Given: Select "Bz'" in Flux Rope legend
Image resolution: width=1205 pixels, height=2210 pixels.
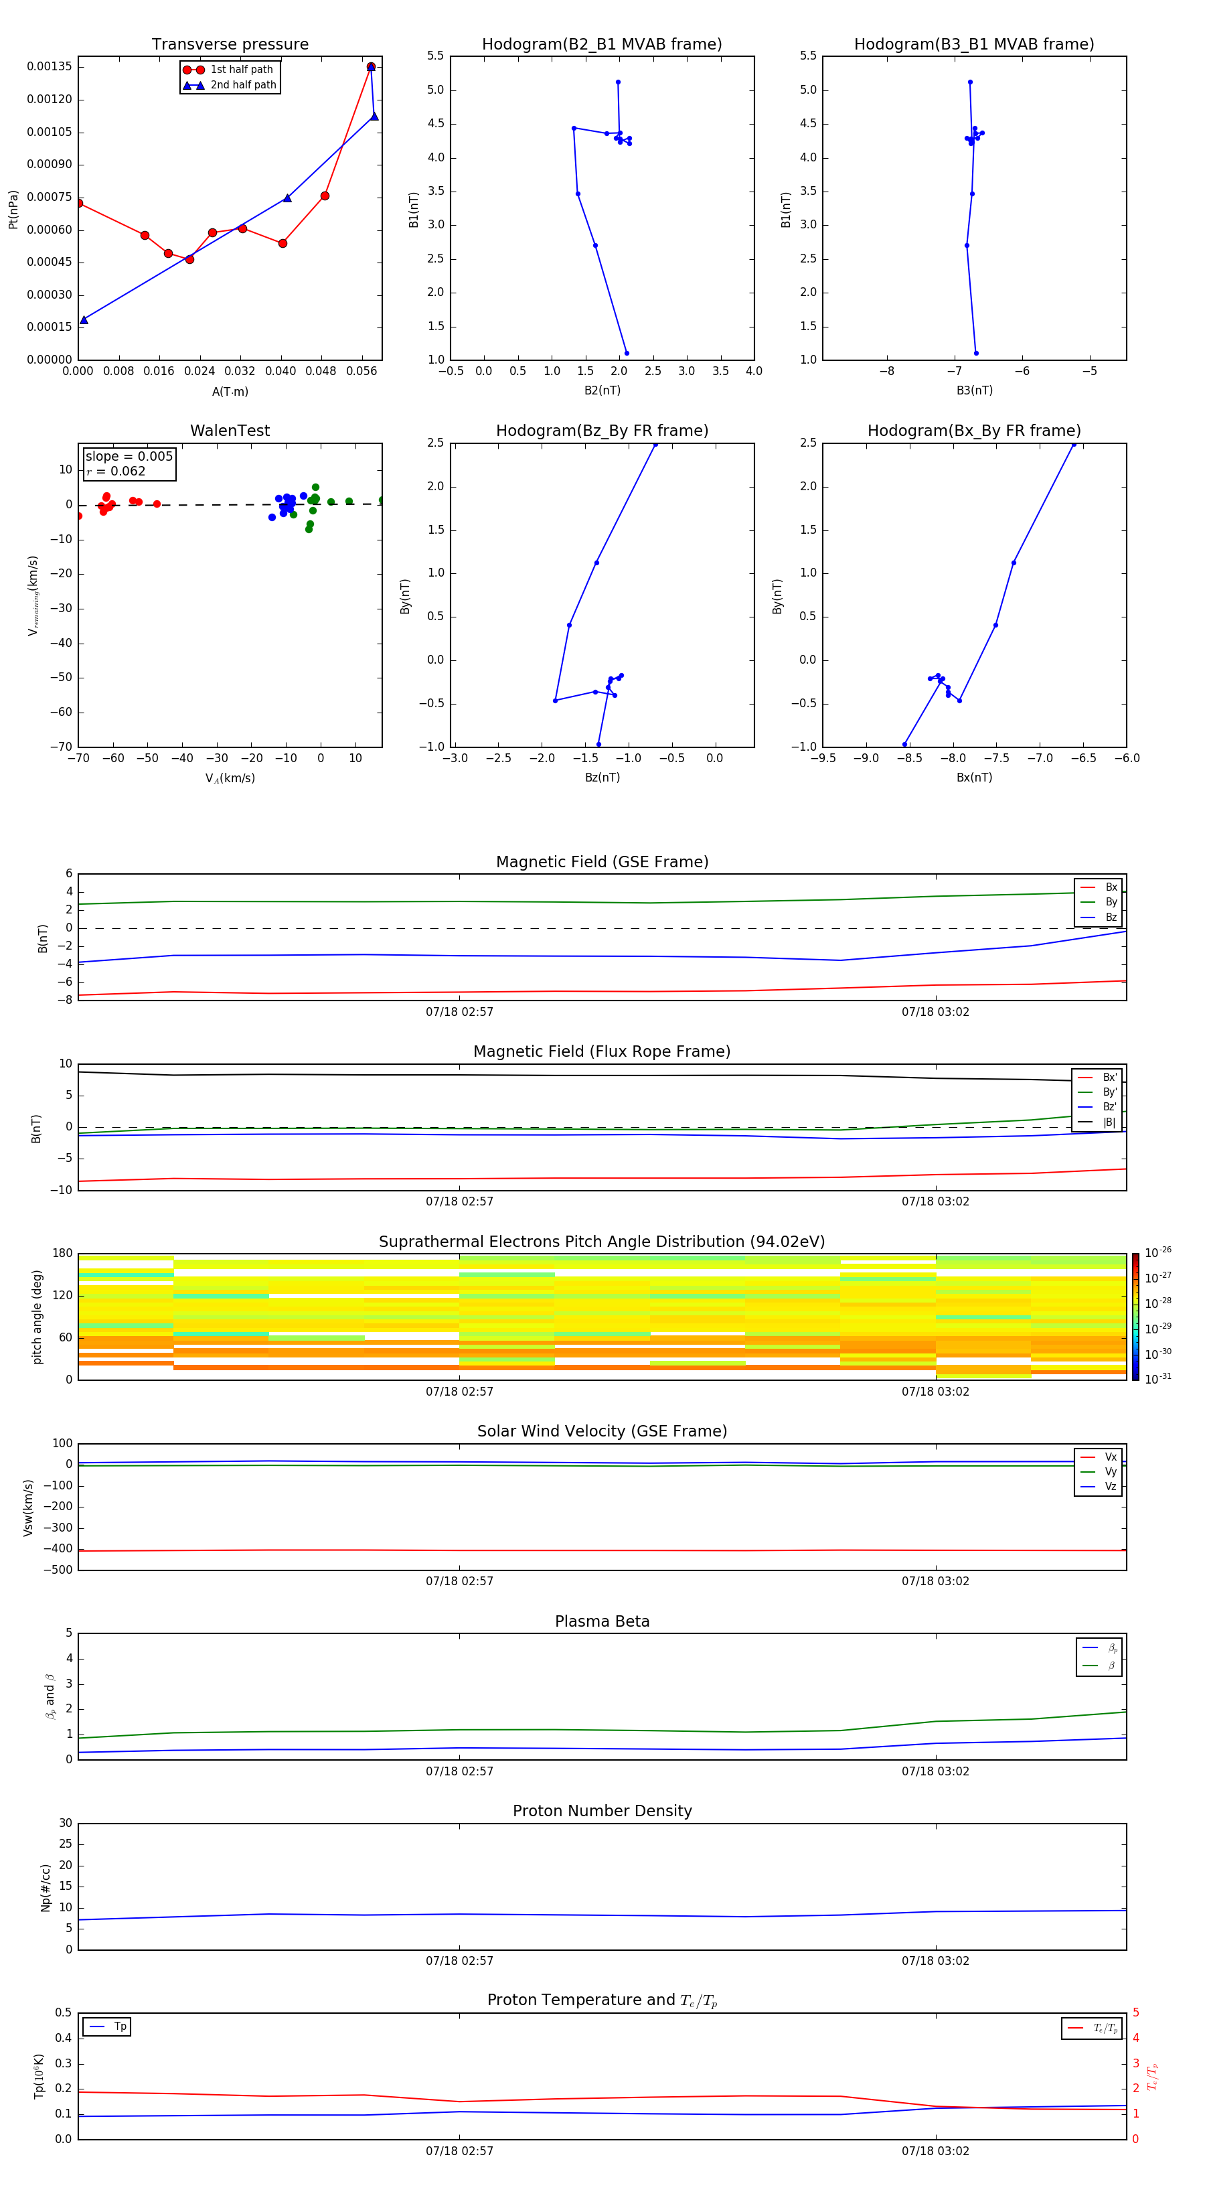Looking at the screenshot, I should [1098, 1107].
